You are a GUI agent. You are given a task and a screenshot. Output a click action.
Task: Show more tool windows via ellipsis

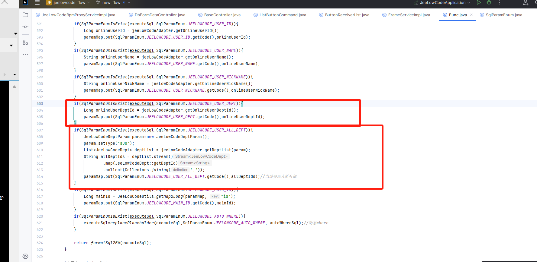(x=25, y=55)
